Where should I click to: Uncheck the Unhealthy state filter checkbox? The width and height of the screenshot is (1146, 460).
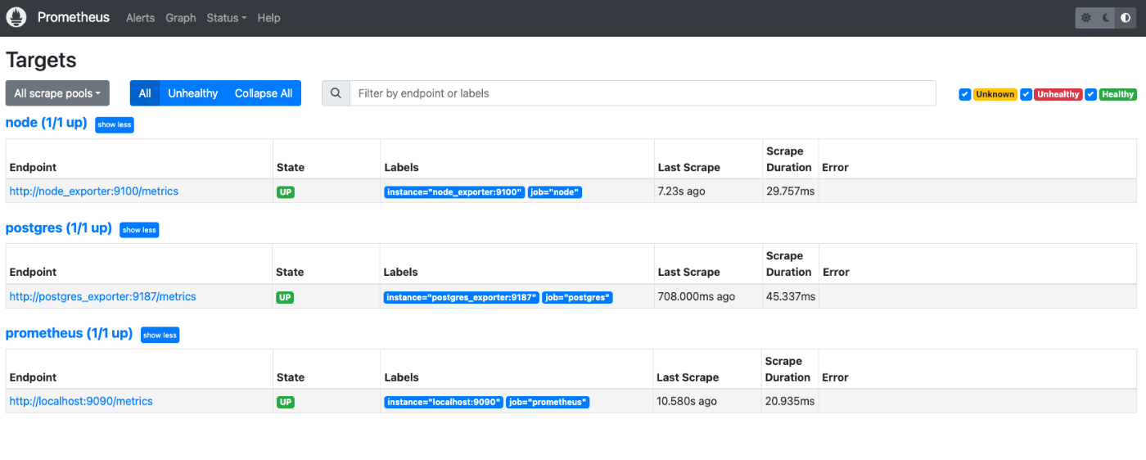1026,94
